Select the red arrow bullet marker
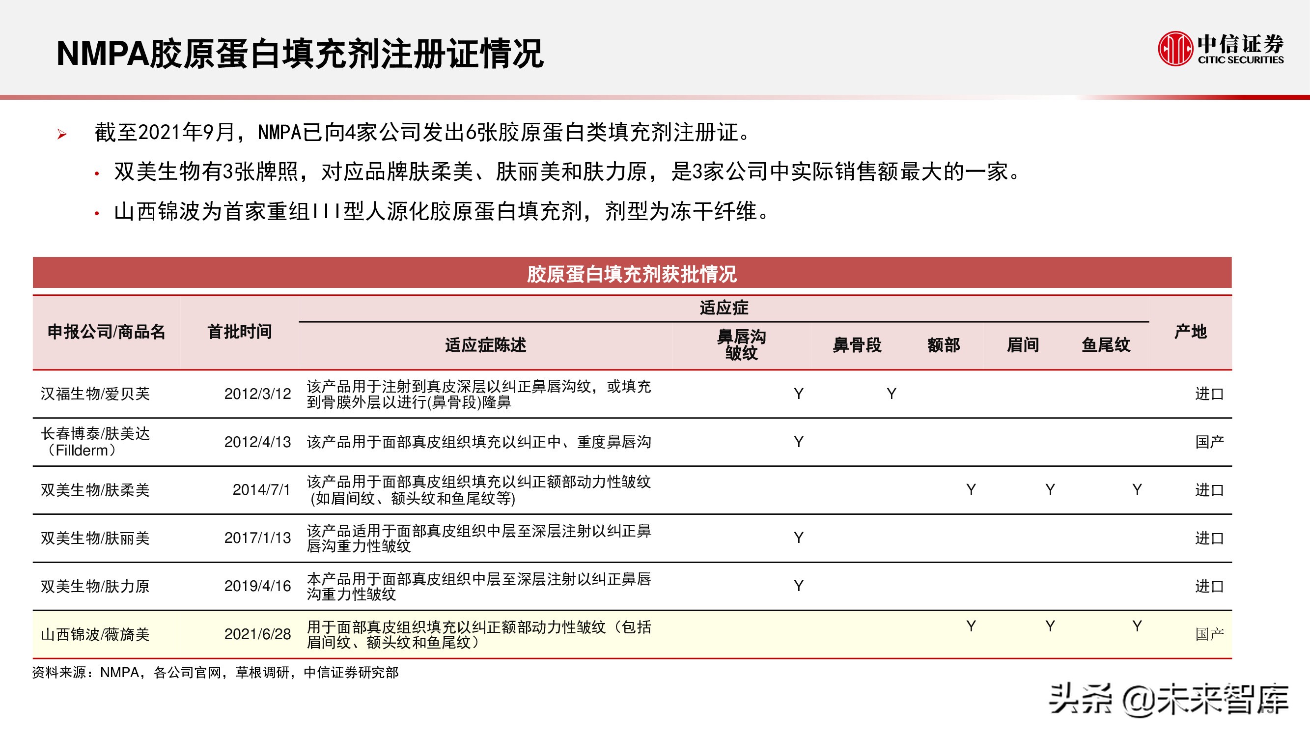Viewport: 1310px width, 737px height. point(61,133)
